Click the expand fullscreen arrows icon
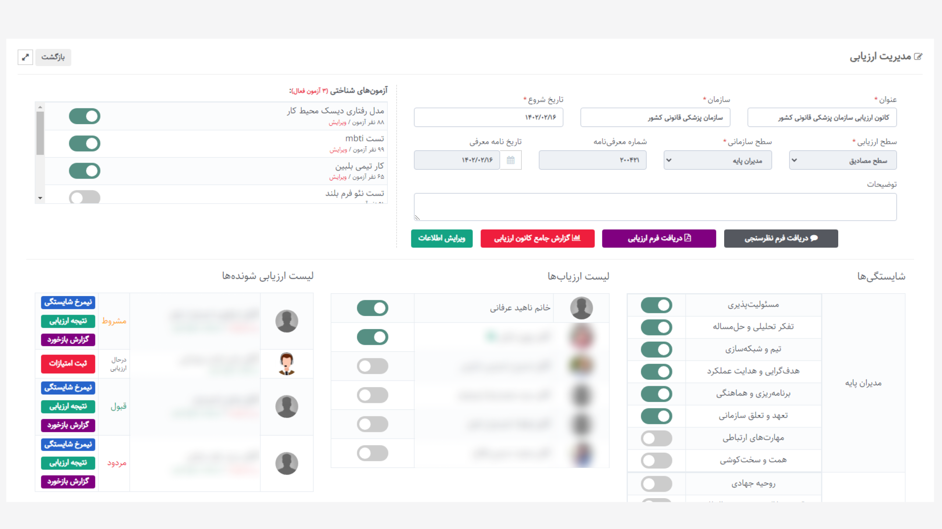The image size is (942, 529). (x=25, y=57)
